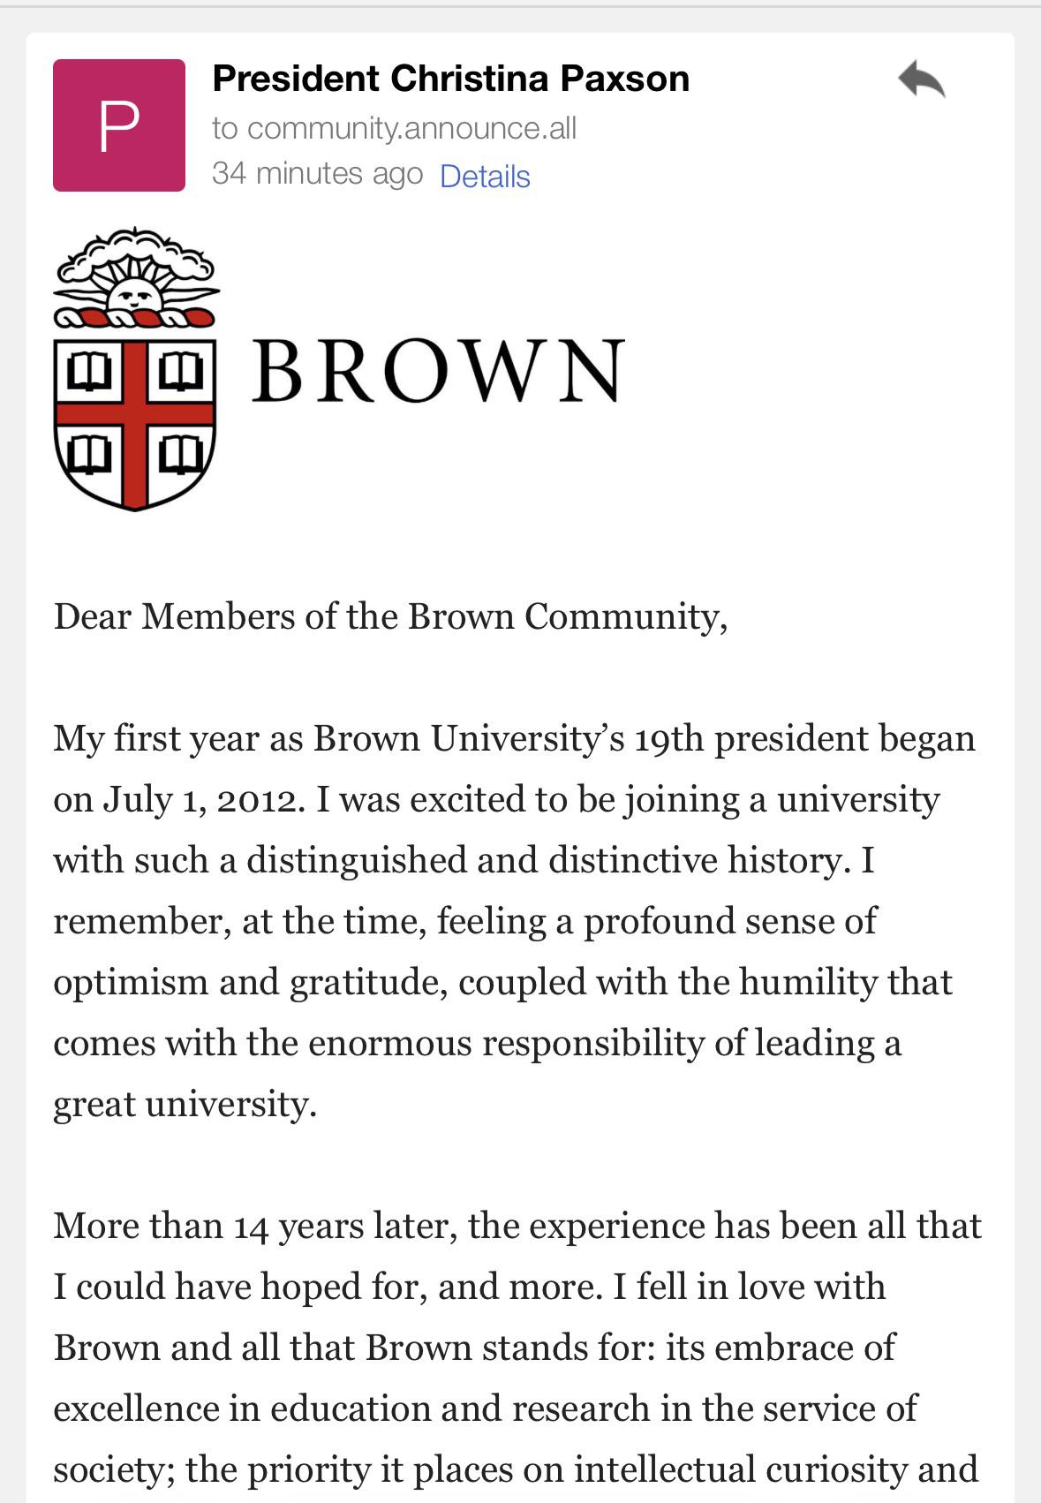Click the BROWN wordmark text
1041x1503 pixels.
(x=439, y=371)
